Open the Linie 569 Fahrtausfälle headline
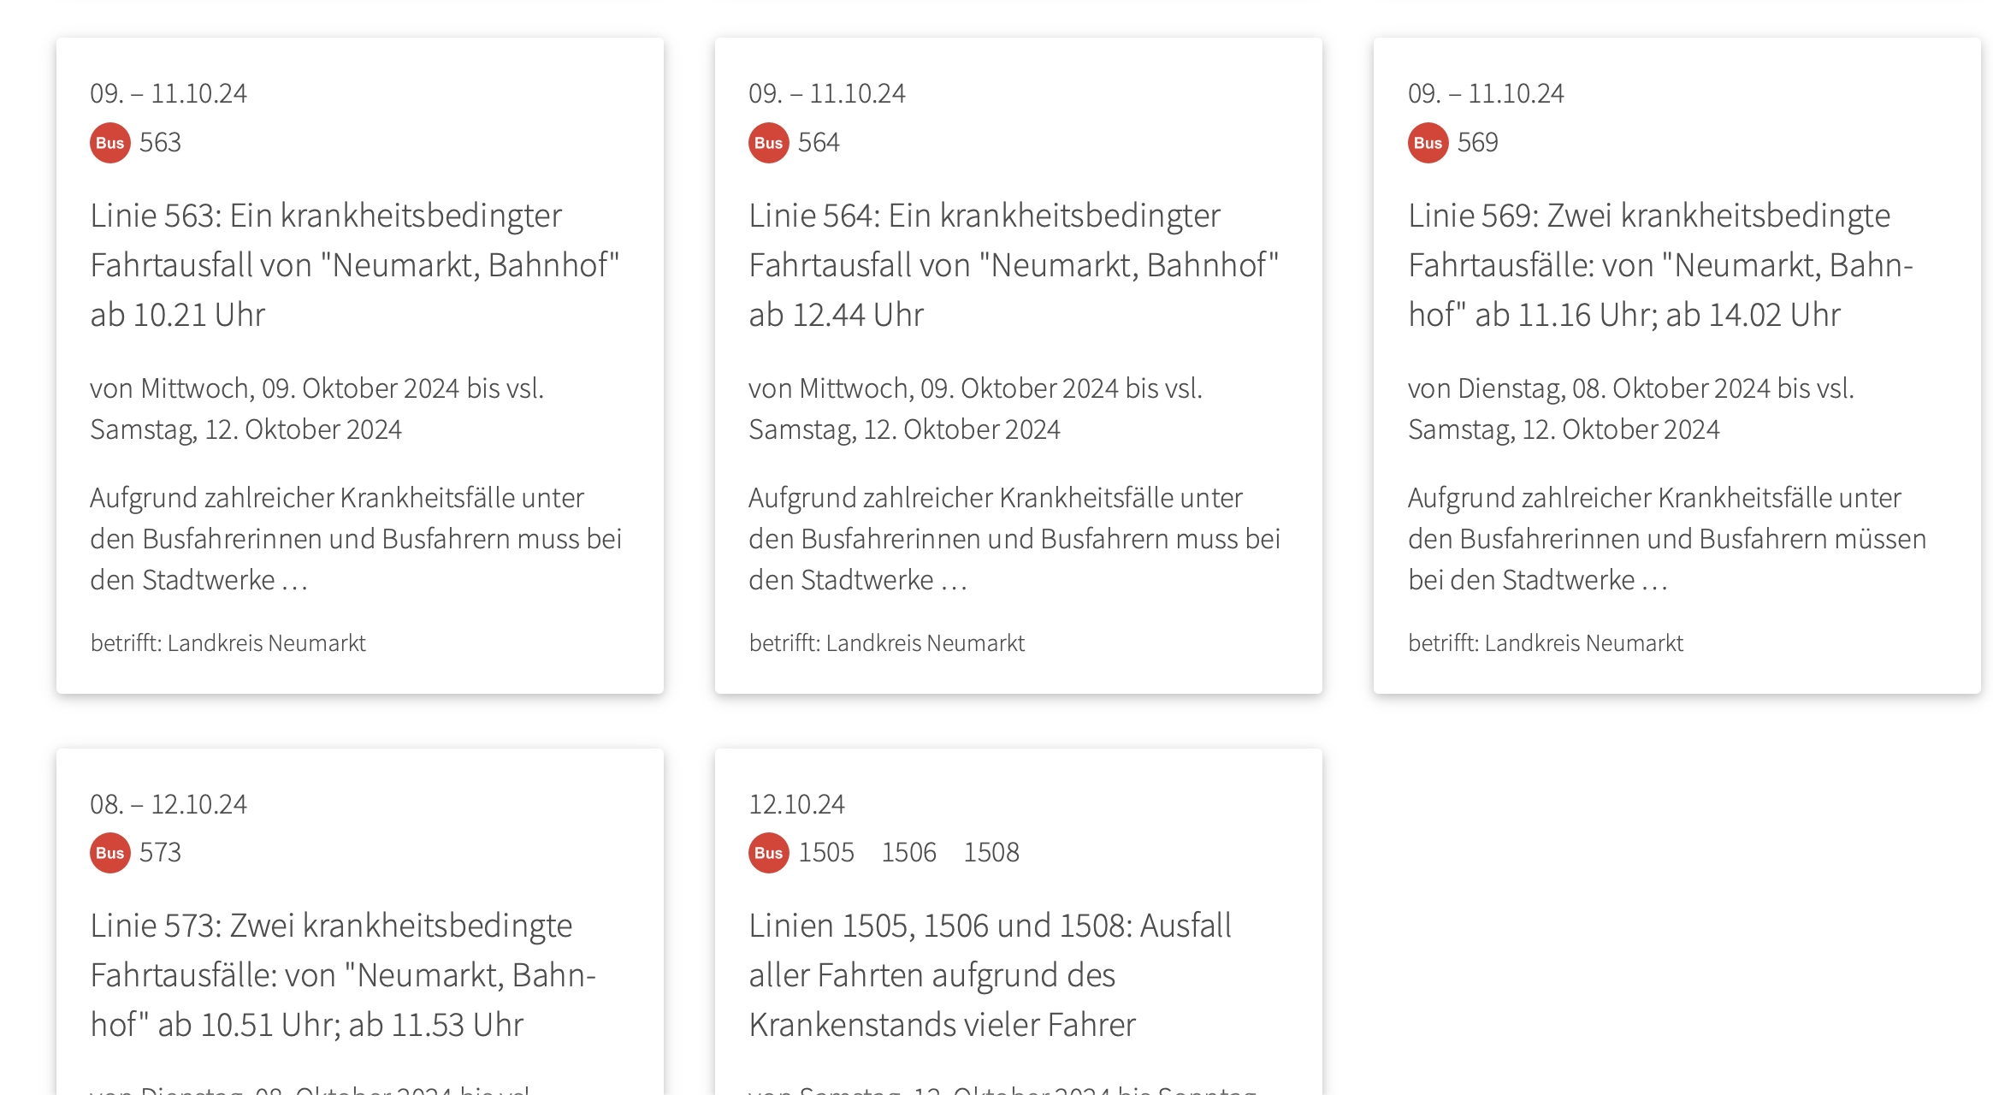Viewport: 1993px width, 1095px height. coord(1660,265)
